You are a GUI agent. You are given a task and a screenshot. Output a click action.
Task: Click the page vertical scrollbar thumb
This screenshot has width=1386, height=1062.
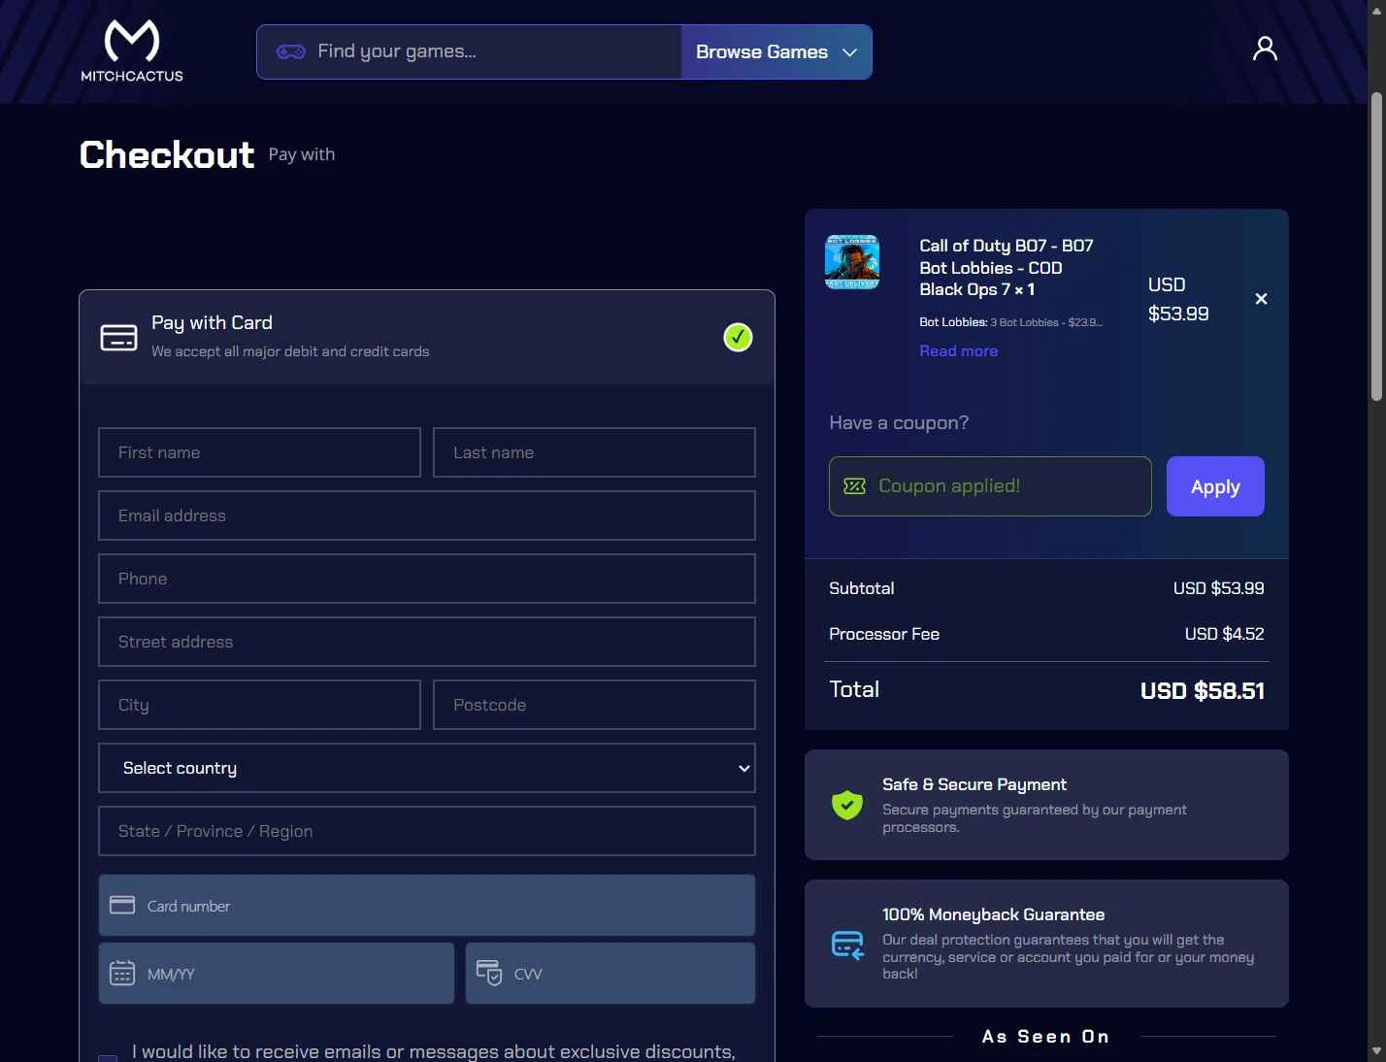(1376, 247)
